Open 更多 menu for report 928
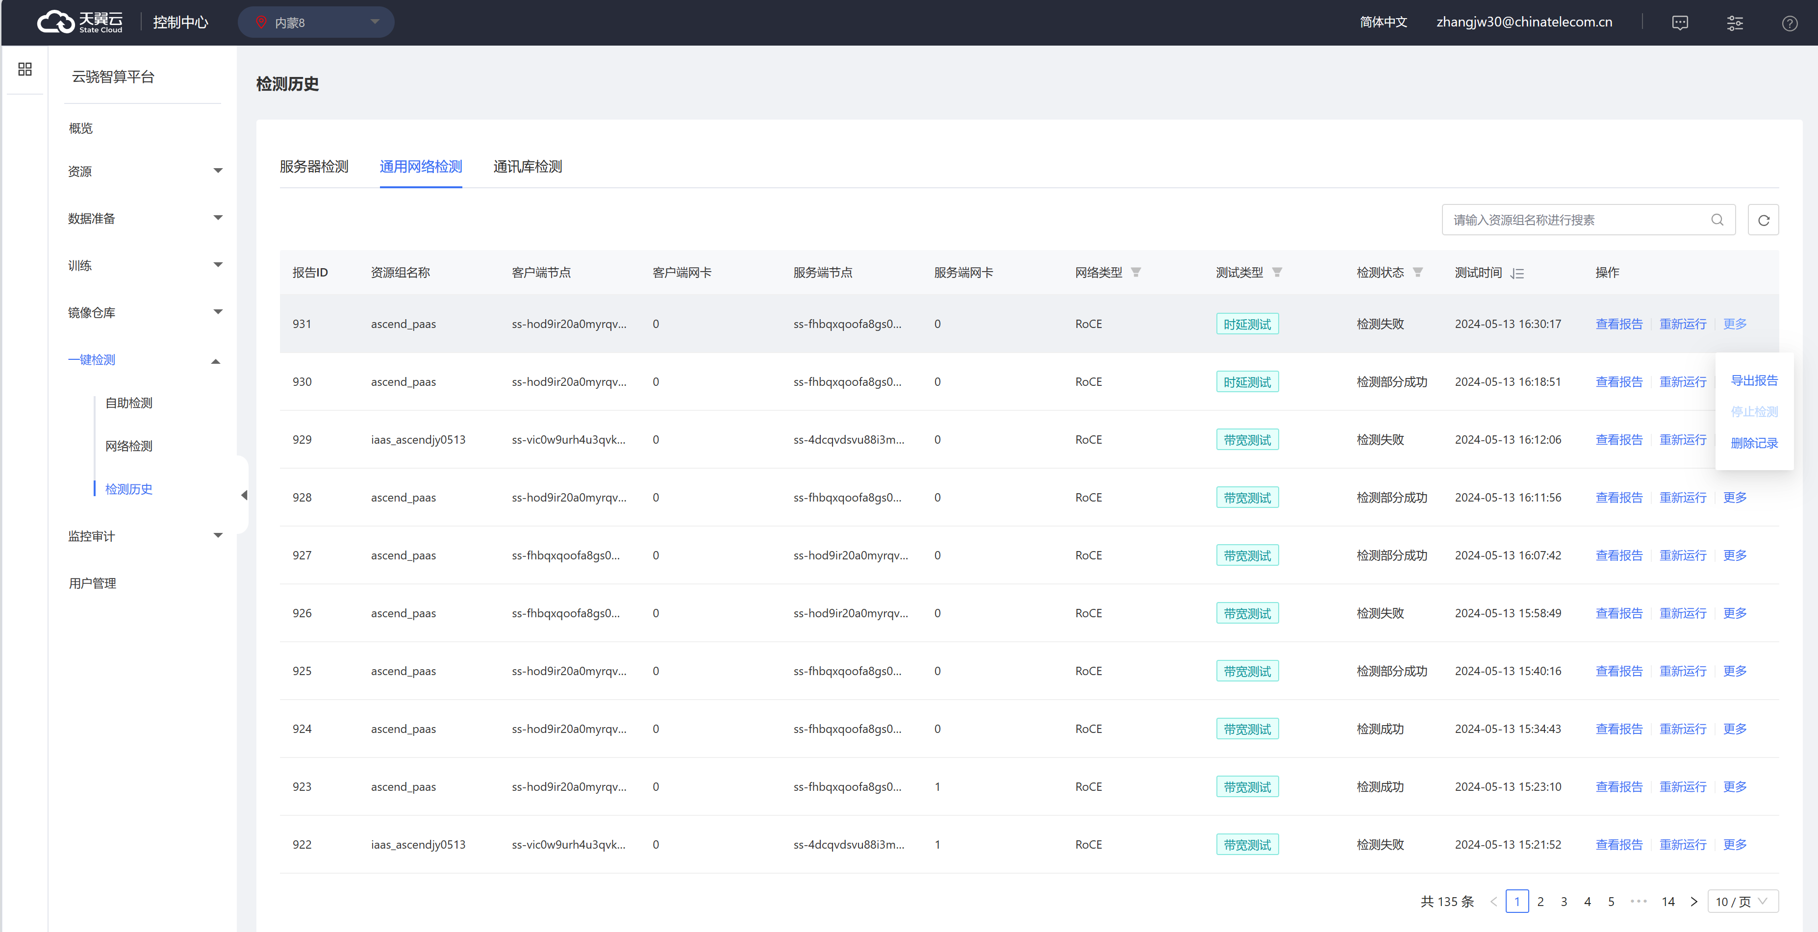Image resolution: width=1818 pixels, height=932 pixels. click(1735, 498)
